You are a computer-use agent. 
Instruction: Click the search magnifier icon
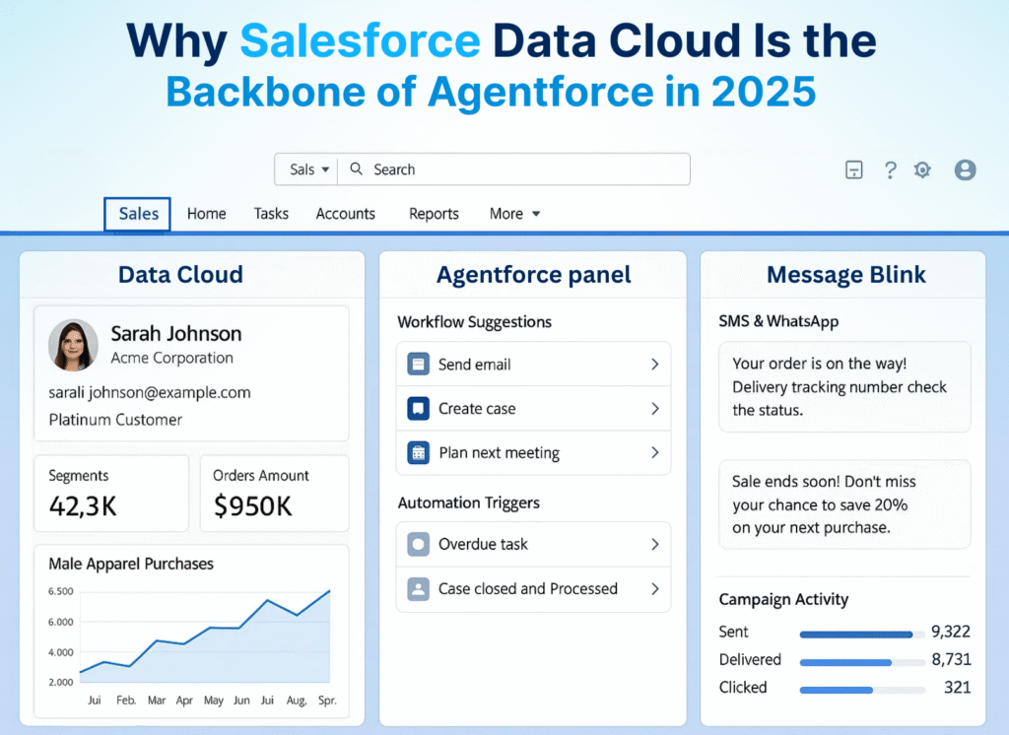click(x=356, y=169)
